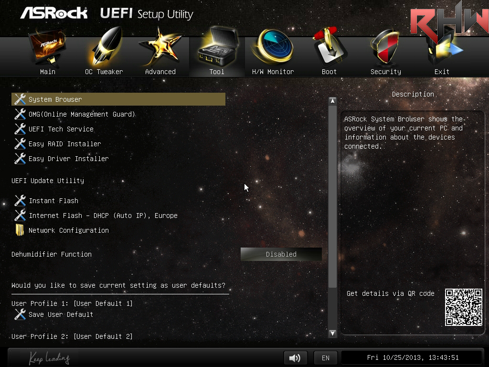Select System Browser entry
The width and height of the screenshot is (489, 367).
pyautogui.click(x=55, y=99)
